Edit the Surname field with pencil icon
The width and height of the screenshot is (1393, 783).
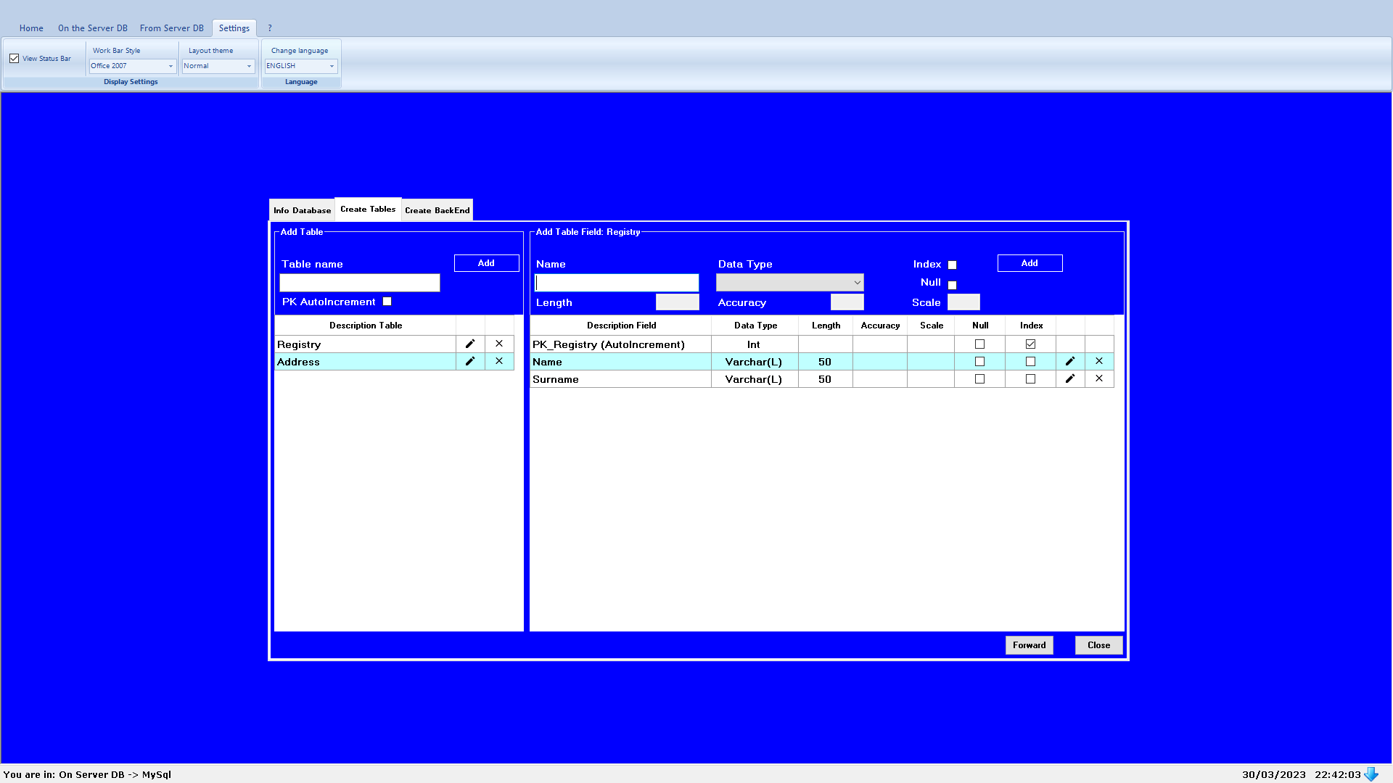pyautogui.click(x=1070, y=378)
